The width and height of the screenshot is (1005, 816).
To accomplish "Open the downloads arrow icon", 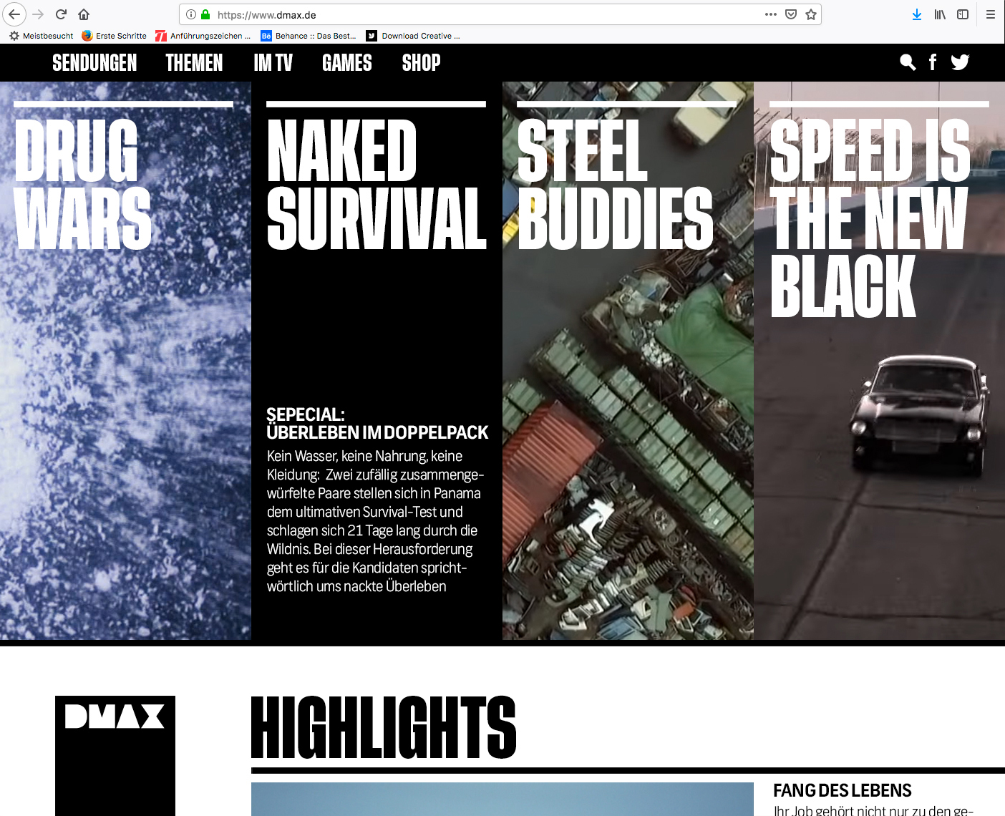I will pos(917,14).
